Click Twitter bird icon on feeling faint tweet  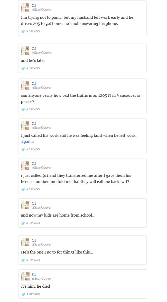click(x=23, y=150)
